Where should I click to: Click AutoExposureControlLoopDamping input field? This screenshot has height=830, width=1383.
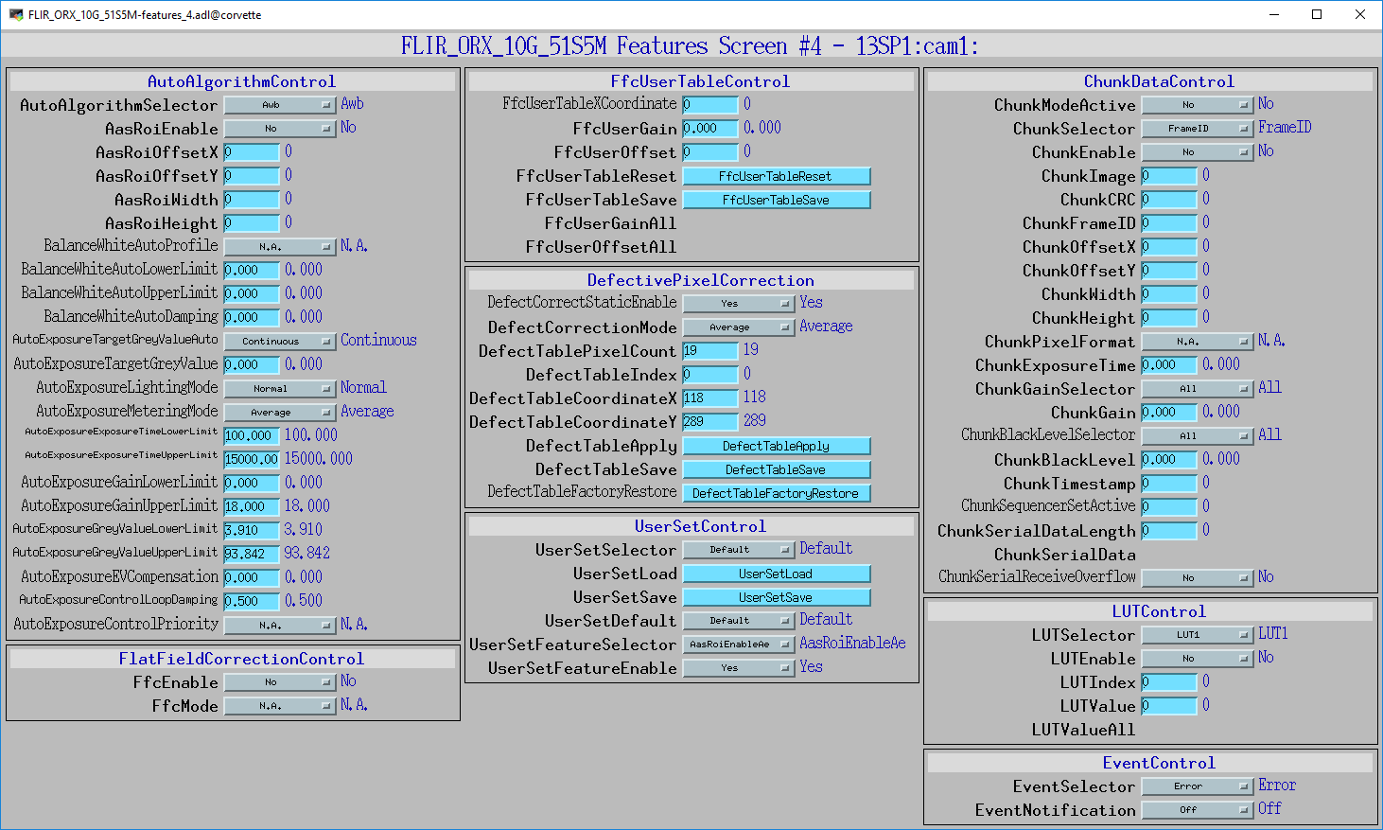point(252,601)
